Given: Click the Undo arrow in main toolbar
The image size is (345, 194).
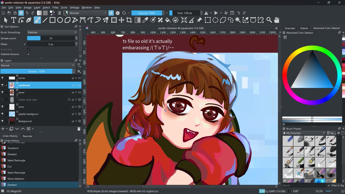Looking at the screenshot, I should point(27,13).
